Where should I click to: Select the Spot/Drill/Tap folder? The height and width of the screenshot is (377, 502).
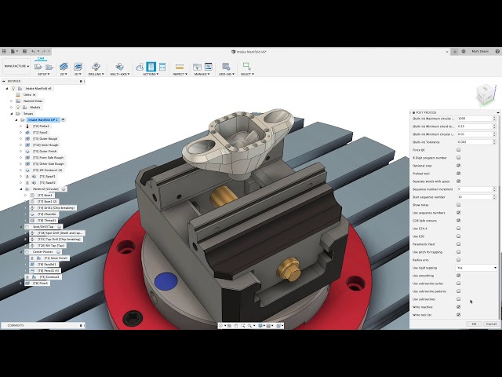pos(43,227)
